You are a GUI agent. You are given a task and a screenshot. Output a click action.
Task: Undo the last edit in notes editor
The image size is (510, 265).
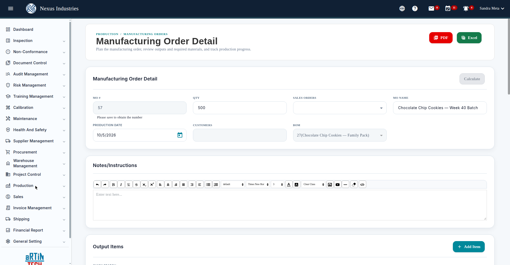click(x=97, y=185)
